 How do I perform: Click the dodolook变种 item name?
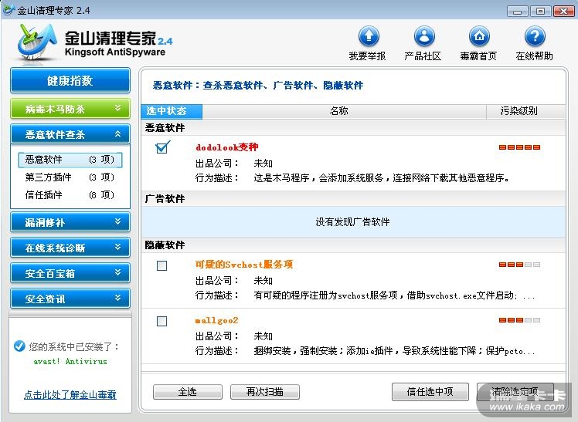tap(226, 147)
